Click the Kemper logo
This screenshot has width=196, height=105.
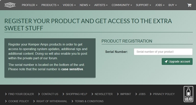coord(10,5)
